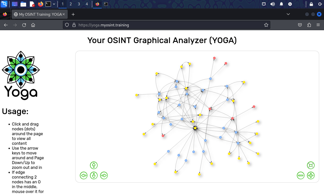The image size is (324, 194).
Task: Open the Firefox hamburger application menu
Action: (318, 25)
